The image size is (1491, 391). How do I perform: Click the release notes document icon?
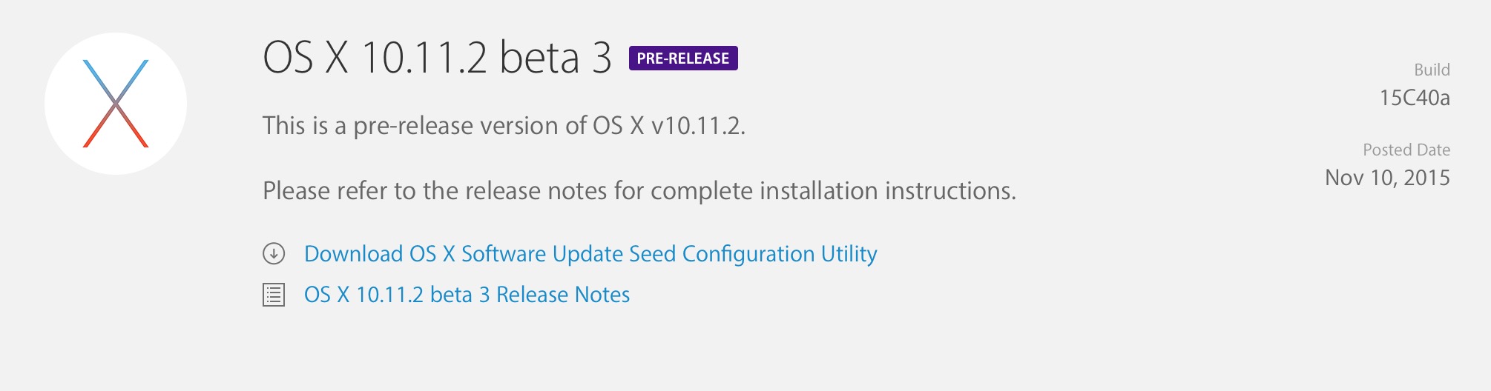274,295
